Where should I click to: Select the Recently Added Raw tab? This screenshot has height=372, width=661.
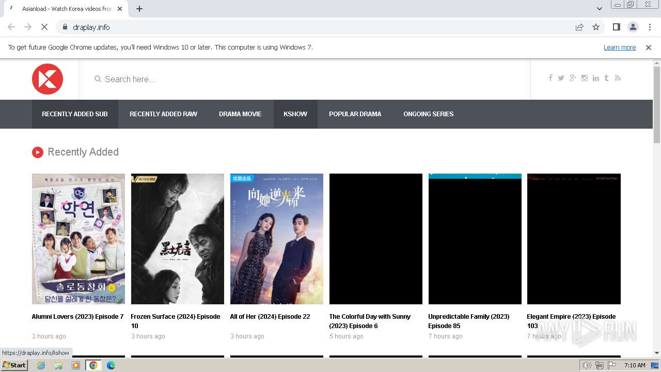[163, 114]
